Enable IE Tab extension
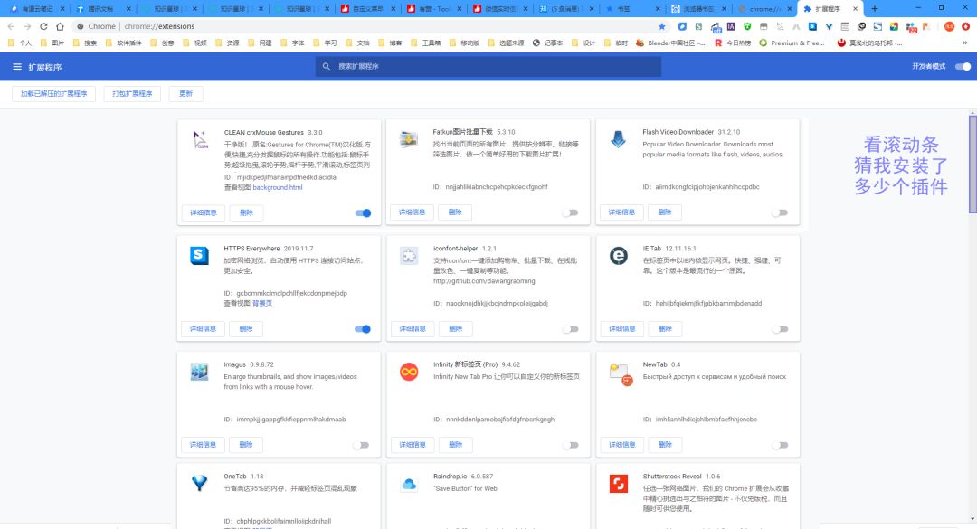977x529 pixels. pos(780,329)
